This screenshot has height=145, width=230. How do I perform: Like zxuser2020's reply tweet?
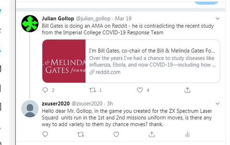(x=116, y=134)
